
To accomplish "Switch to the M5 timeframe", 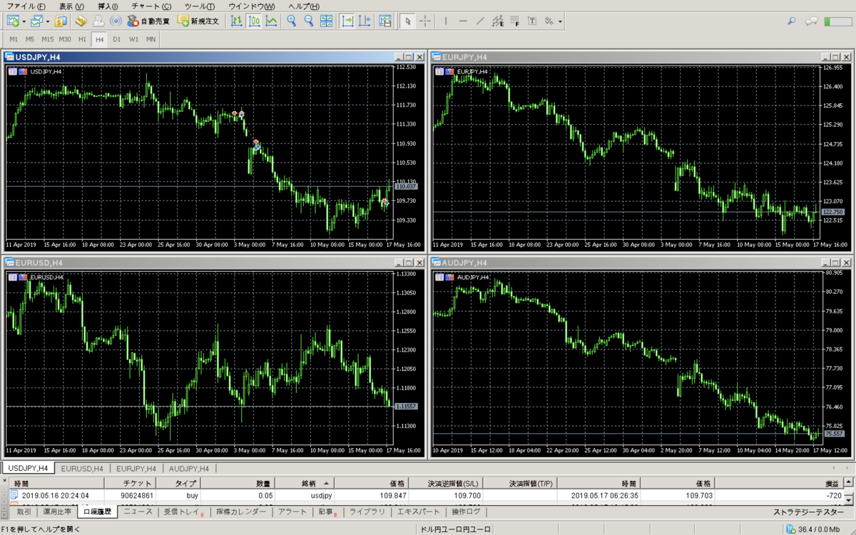I will 30,39.
